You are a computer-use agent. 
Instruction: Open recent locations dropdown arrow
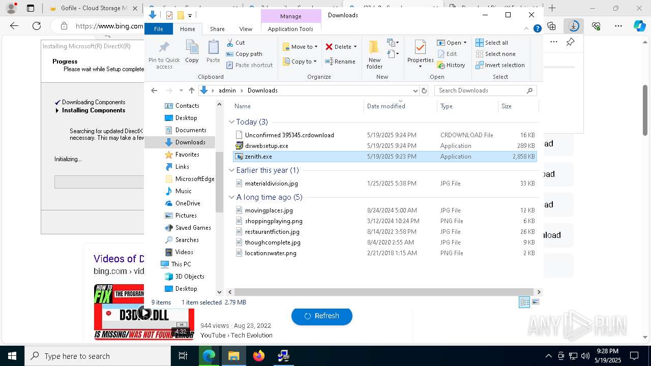pos(181,90)
